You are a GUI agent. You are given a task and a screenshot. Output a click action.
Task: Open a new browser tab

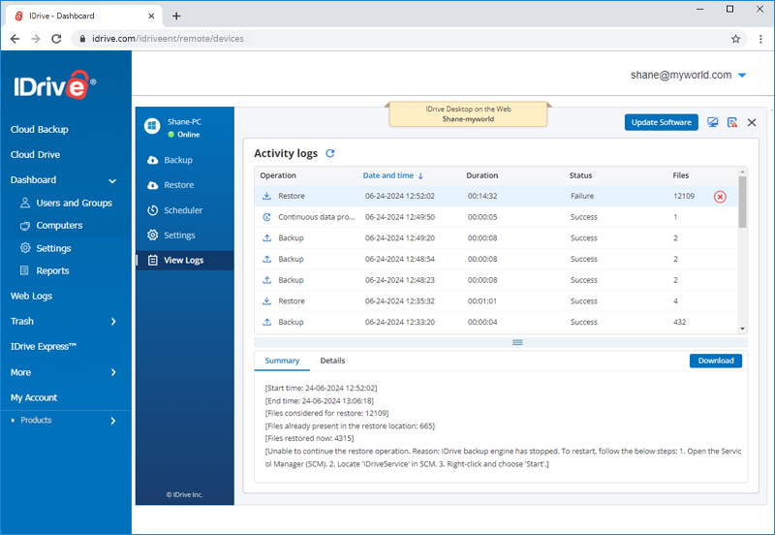pos(176,16)
